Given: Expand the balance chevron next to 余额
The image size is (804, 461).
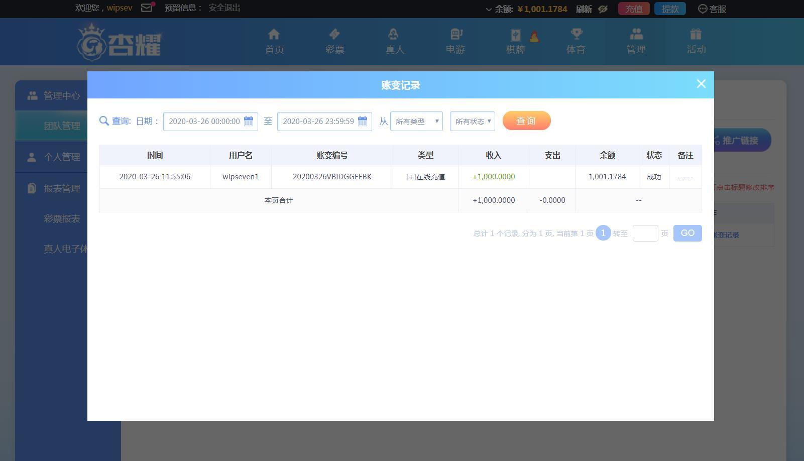Looking at the screenshot, I should [489, 10].
